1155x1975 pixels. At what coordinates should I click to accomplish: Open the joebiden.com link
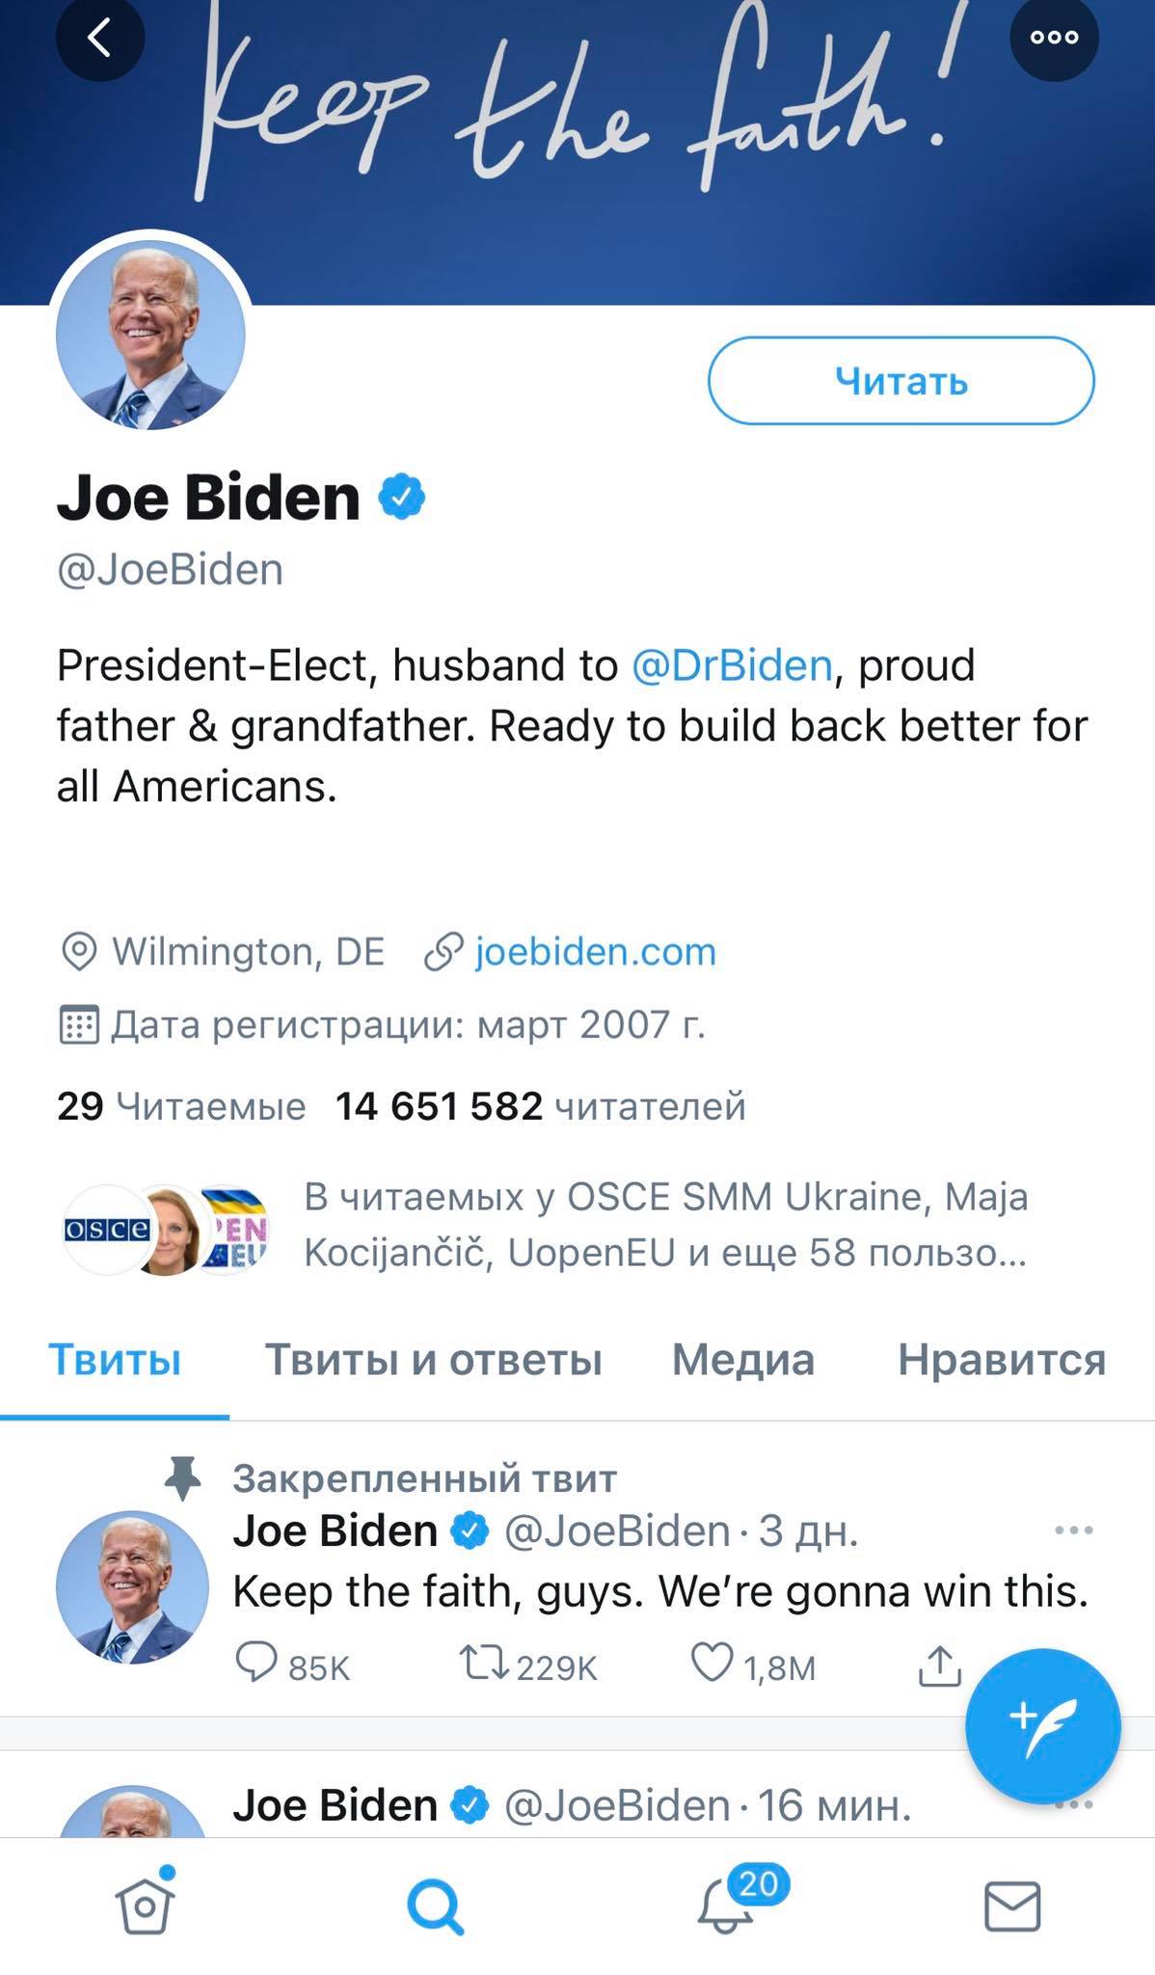pos(595,952)
